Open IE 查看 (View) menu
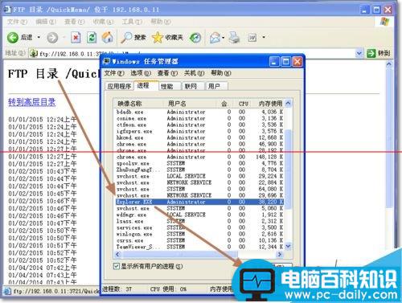Viewport: 402px width, 303px height. tap(74, 22)
